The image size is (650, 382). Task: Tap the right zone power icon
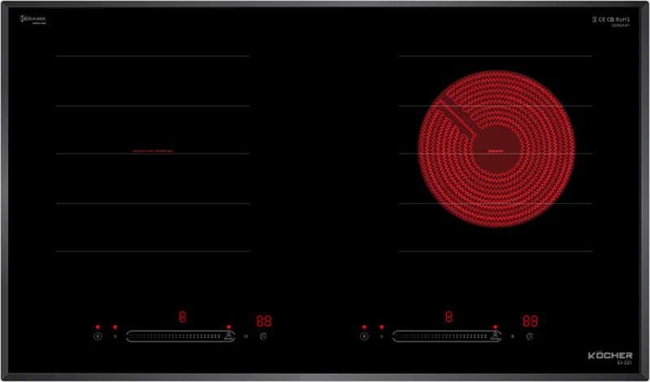point(364,336)
